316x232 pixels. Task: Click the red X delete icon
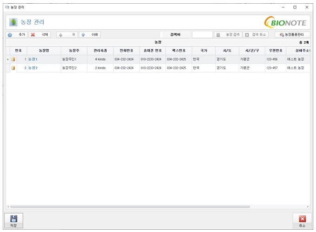pyautogui.click(x=33, y=35)
